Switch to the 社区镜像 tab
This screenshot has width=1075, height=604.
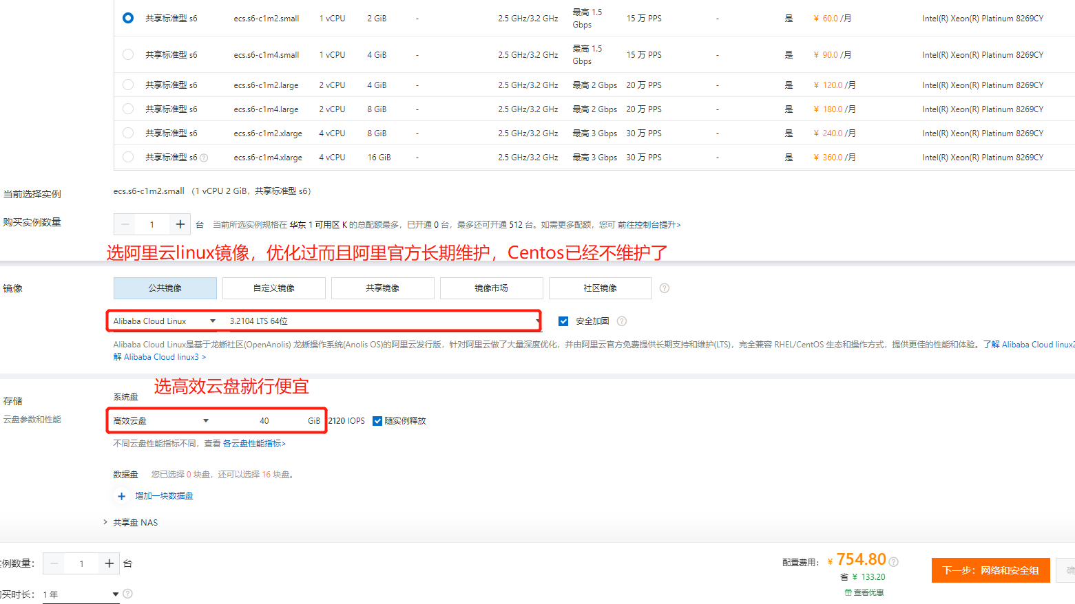click(x=601, y=288)
